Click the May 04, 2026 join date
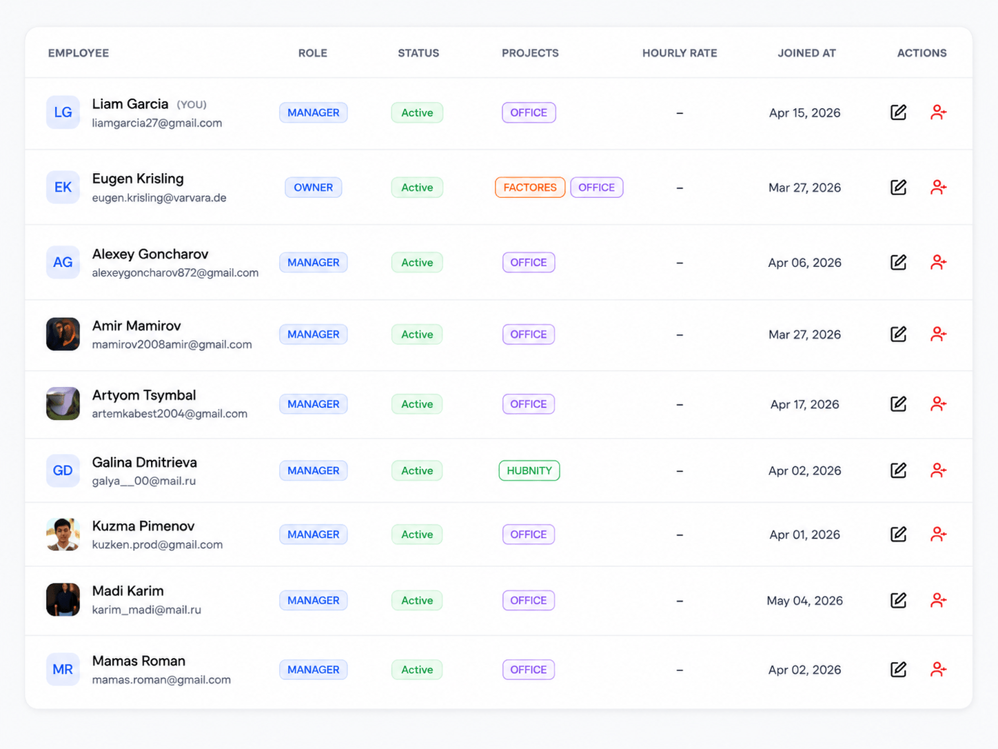 [805, 601]
